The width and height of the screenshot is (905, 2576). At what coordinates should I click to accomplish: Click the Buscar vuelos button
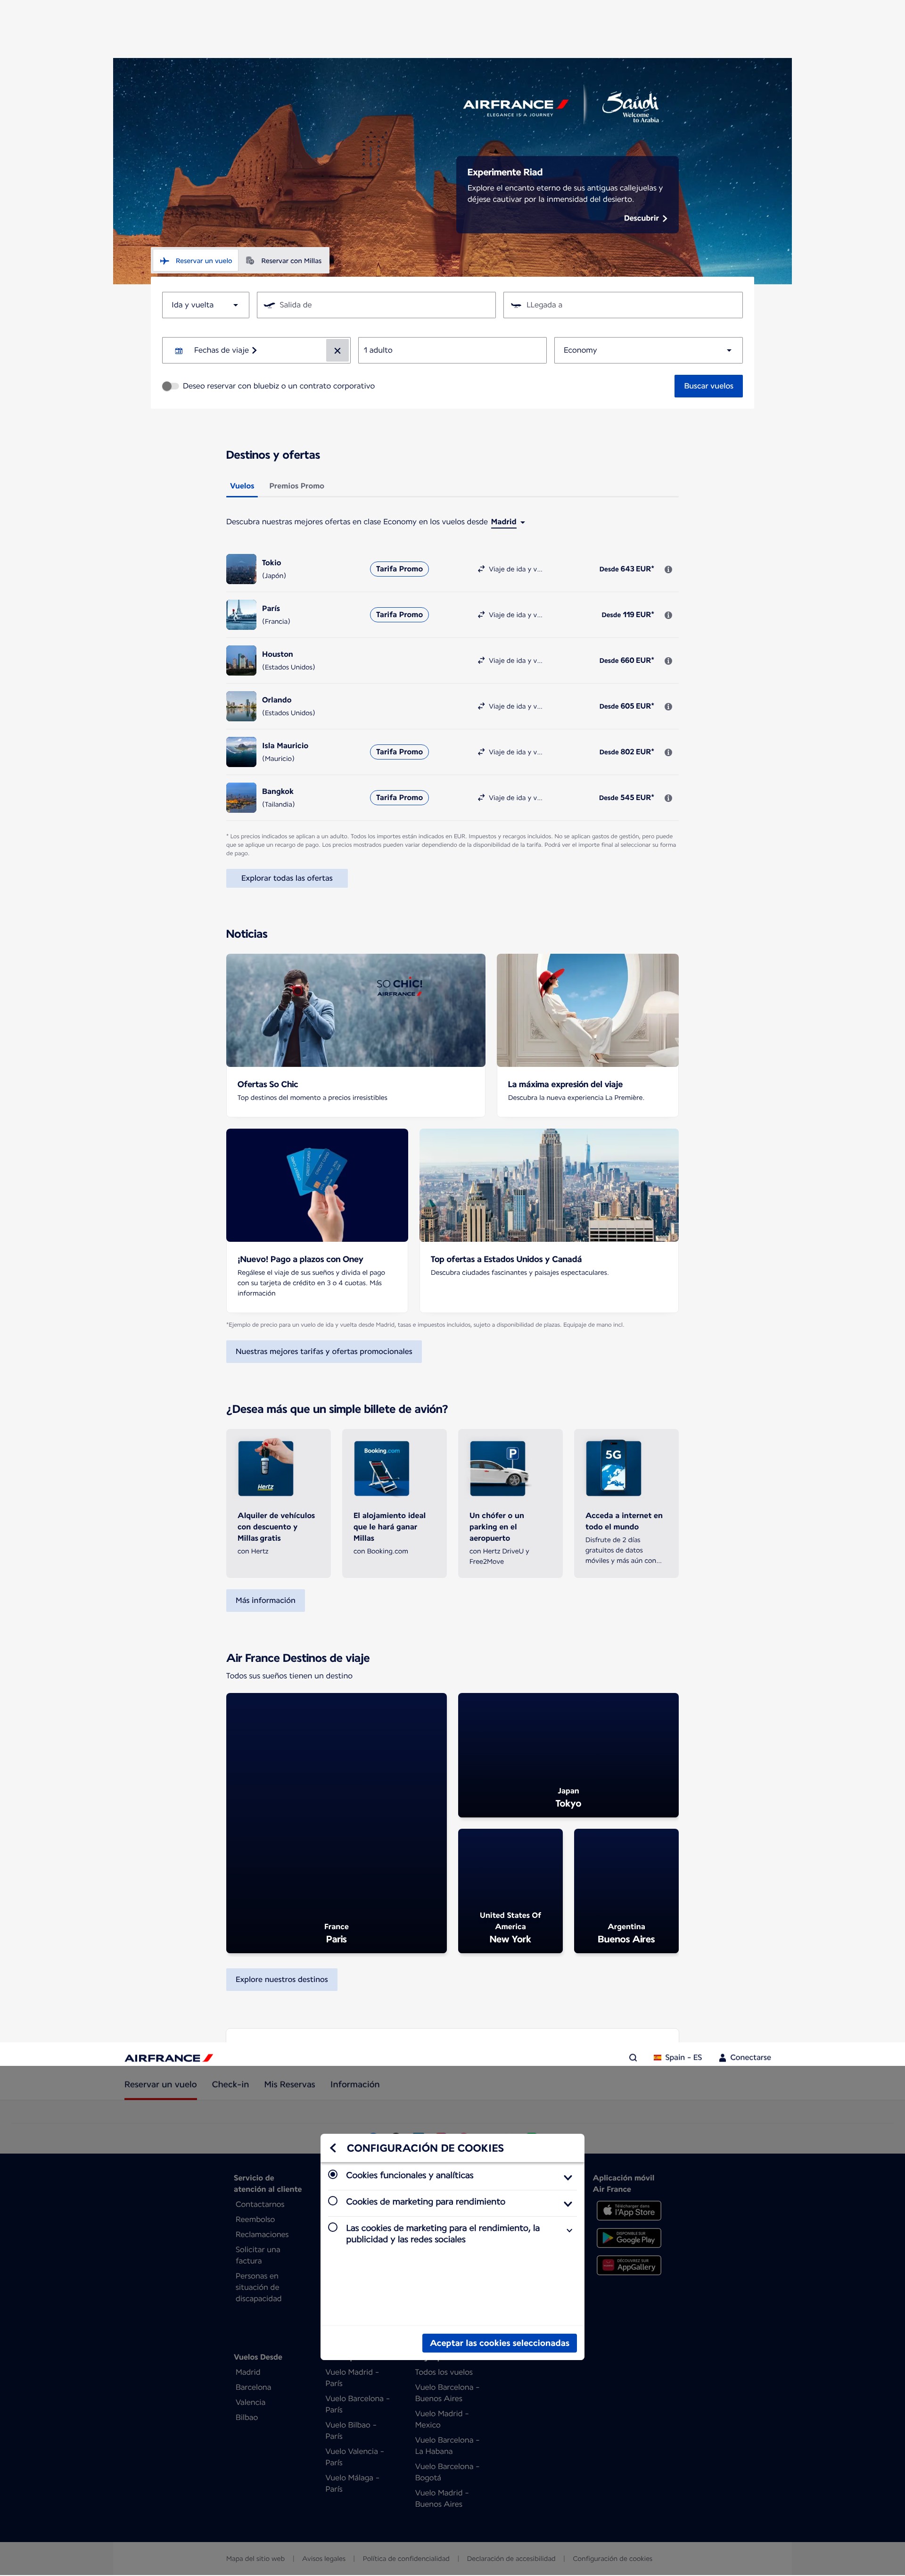click(x=708, y=386)
